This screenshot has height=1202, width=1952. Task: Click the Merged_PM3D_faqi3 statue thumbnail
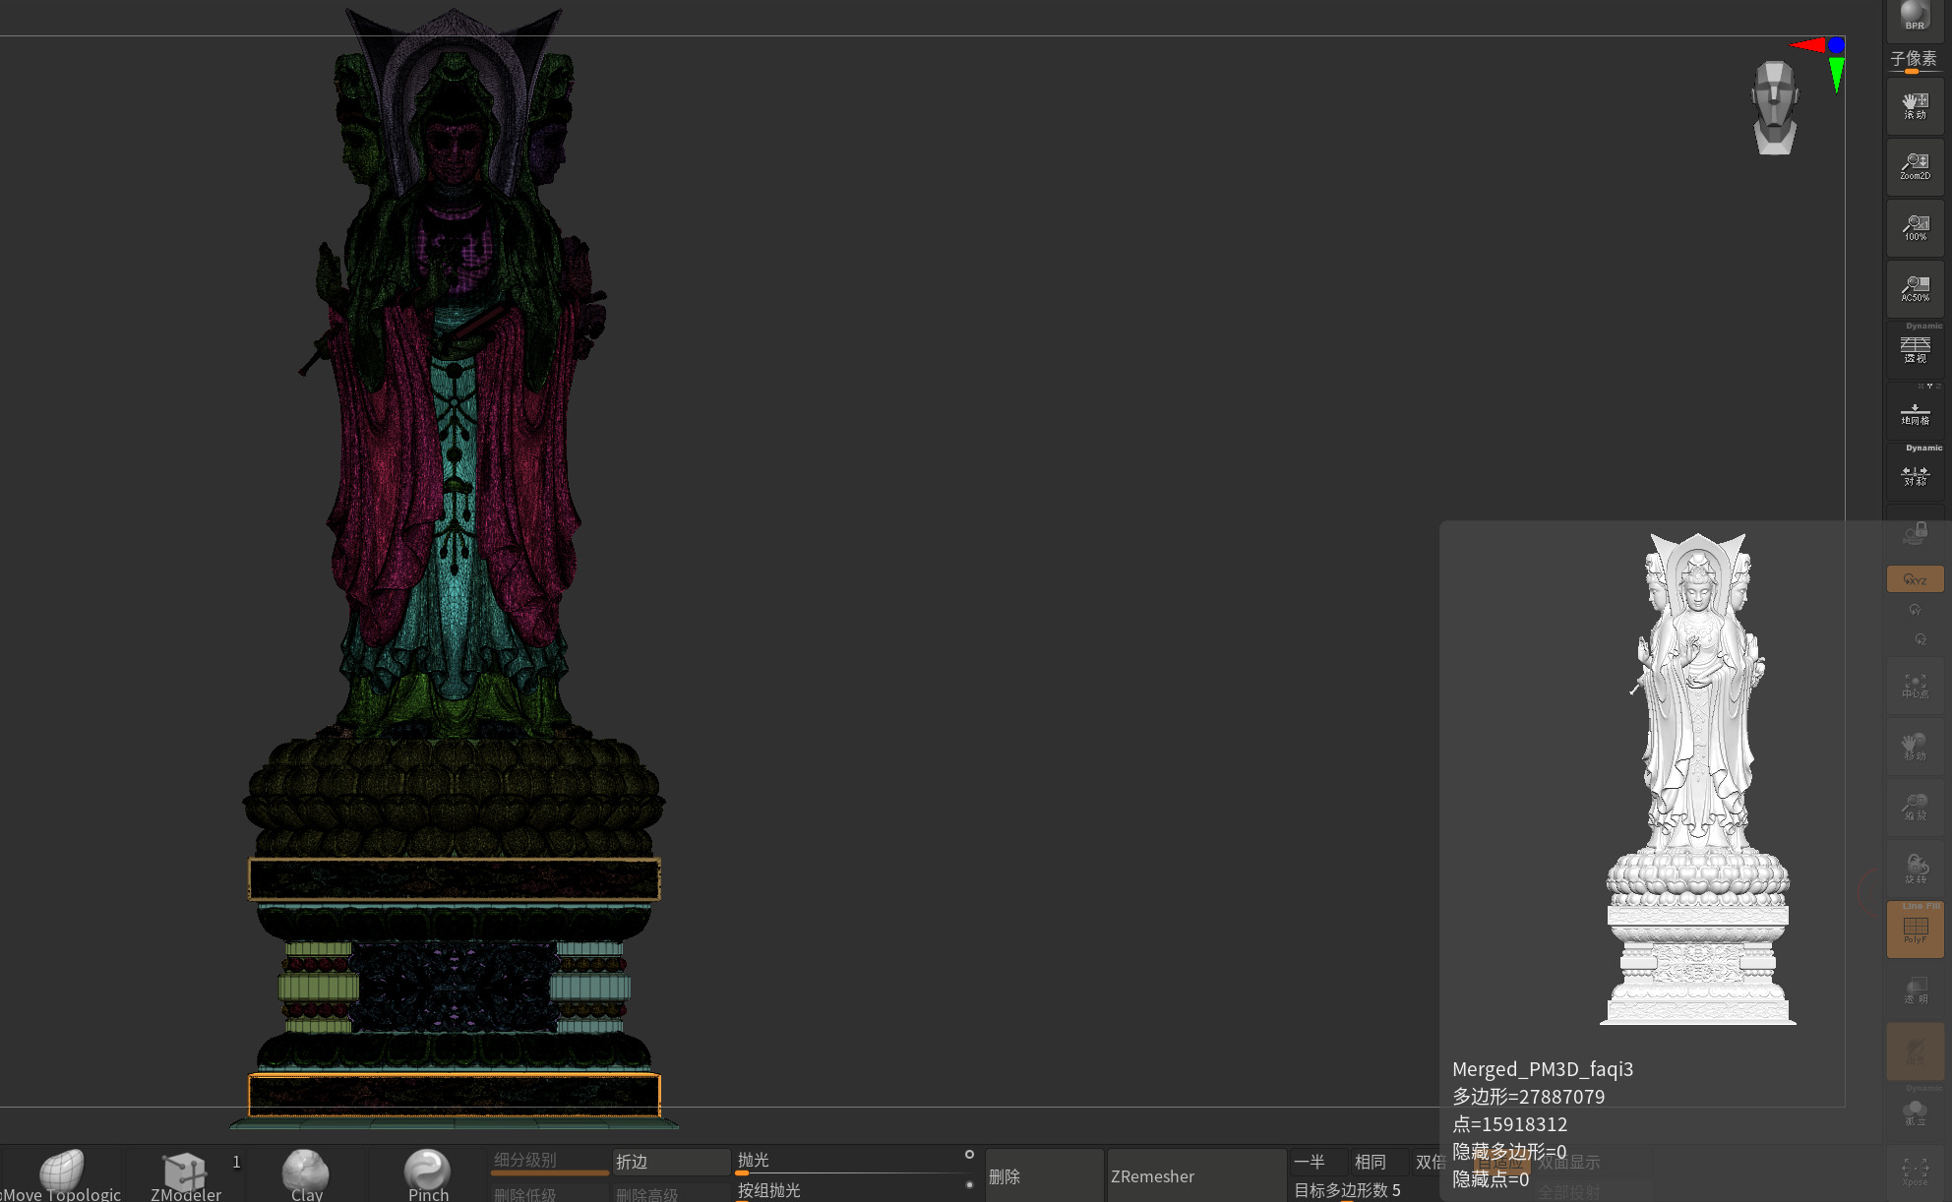coord(1697,779)
